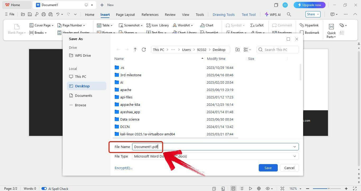Click the Undo arrow icon
Screen dimensions: 361x191
(x=58, y=14)
